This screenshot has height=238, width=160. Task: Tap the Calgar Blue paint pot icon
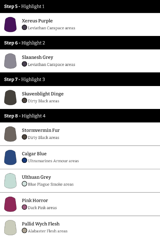pyautogui.click(x=10, y=157)
